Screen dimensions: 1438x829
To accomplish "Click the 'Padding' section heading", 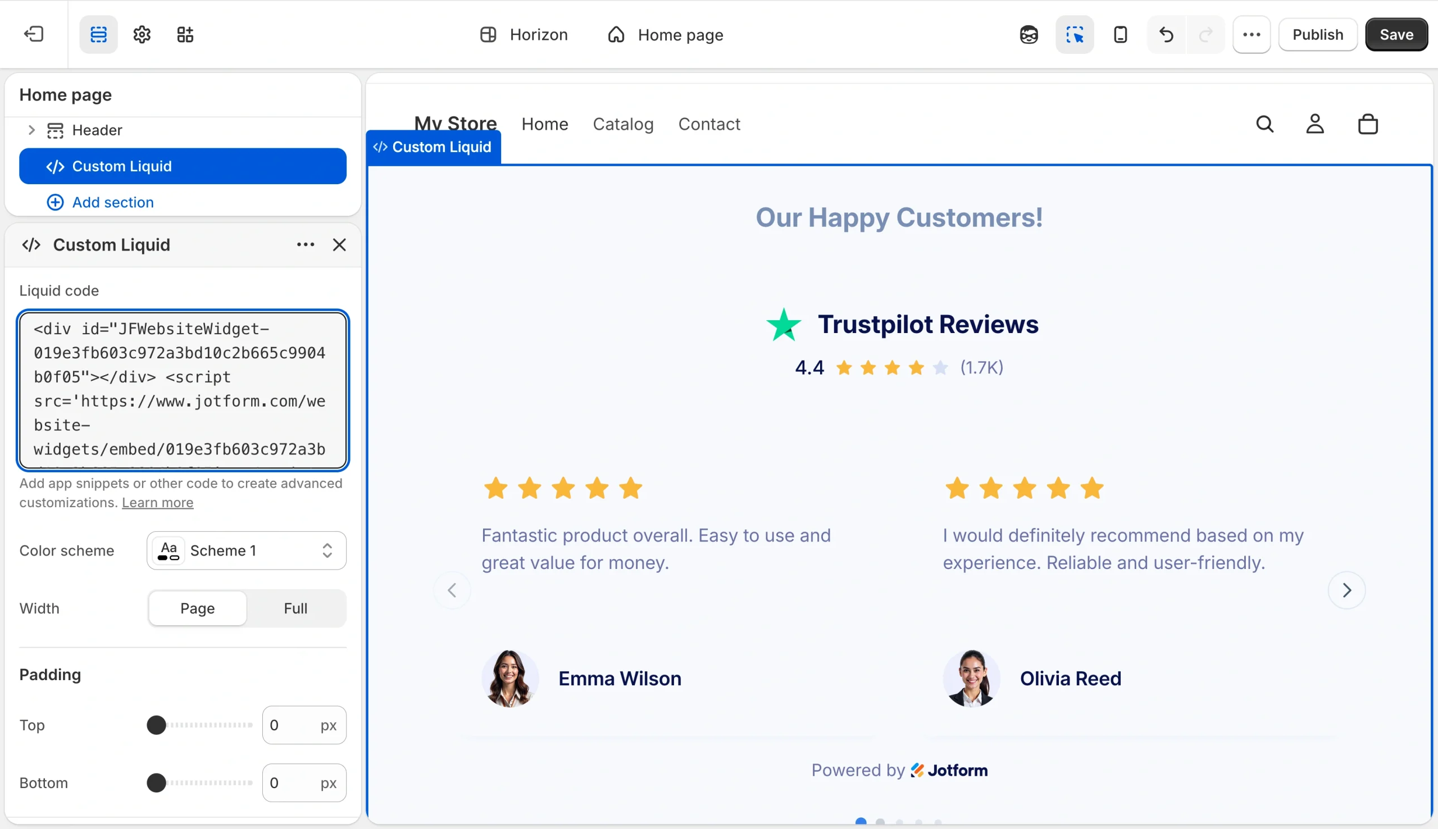I will [x=50, y=675].
